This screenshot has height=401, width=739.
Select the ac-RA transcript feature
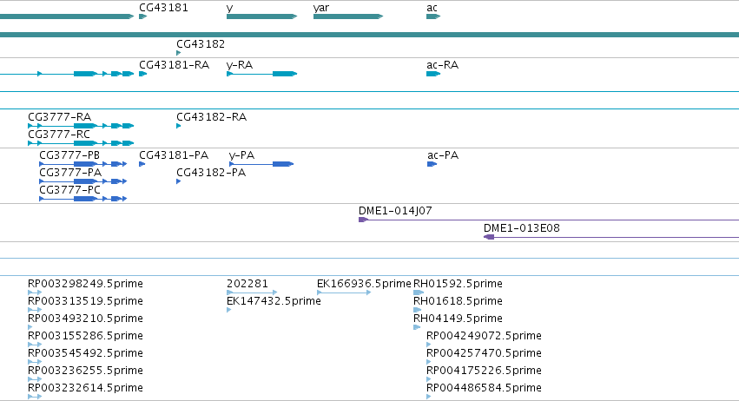point(433,74)
